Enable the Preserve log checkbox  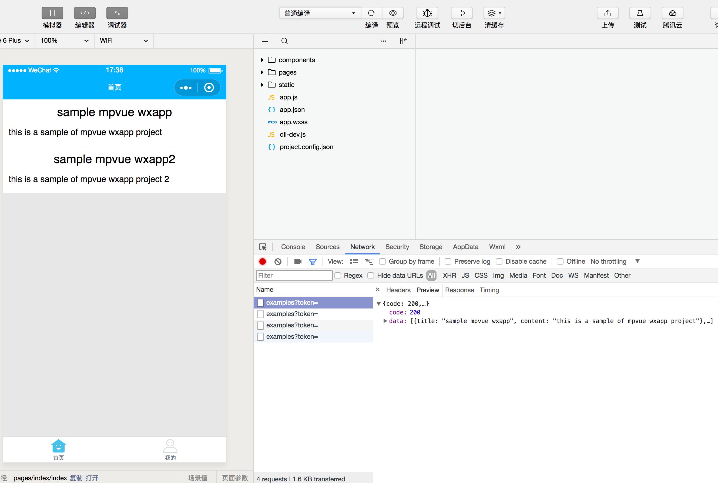tap(448, 261)
